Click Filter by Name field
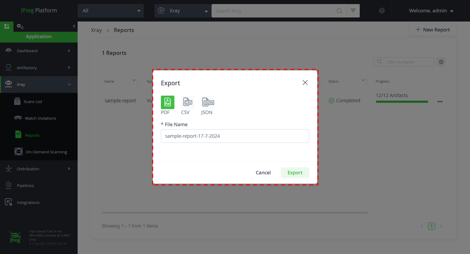Image resolution: width=470 pixels, height=254 pixels. pyautogui.click(x=403, y=62)
